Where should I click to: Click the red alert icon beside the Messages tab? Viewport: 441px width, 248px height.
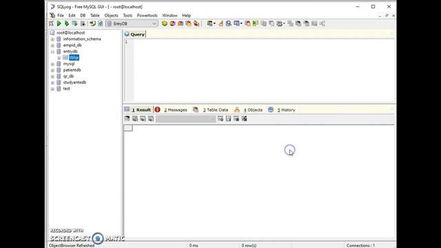[158, 110]
